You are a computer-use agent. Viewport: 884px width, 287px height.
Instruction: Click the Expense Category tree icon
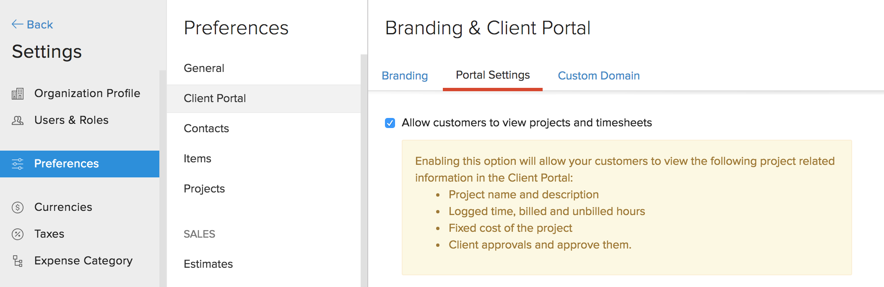(x=18, y=261)
